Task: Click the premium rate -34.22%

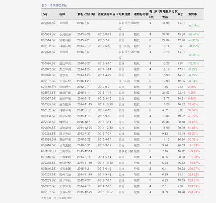Action: pyautogui.click(x=193, y=46)
